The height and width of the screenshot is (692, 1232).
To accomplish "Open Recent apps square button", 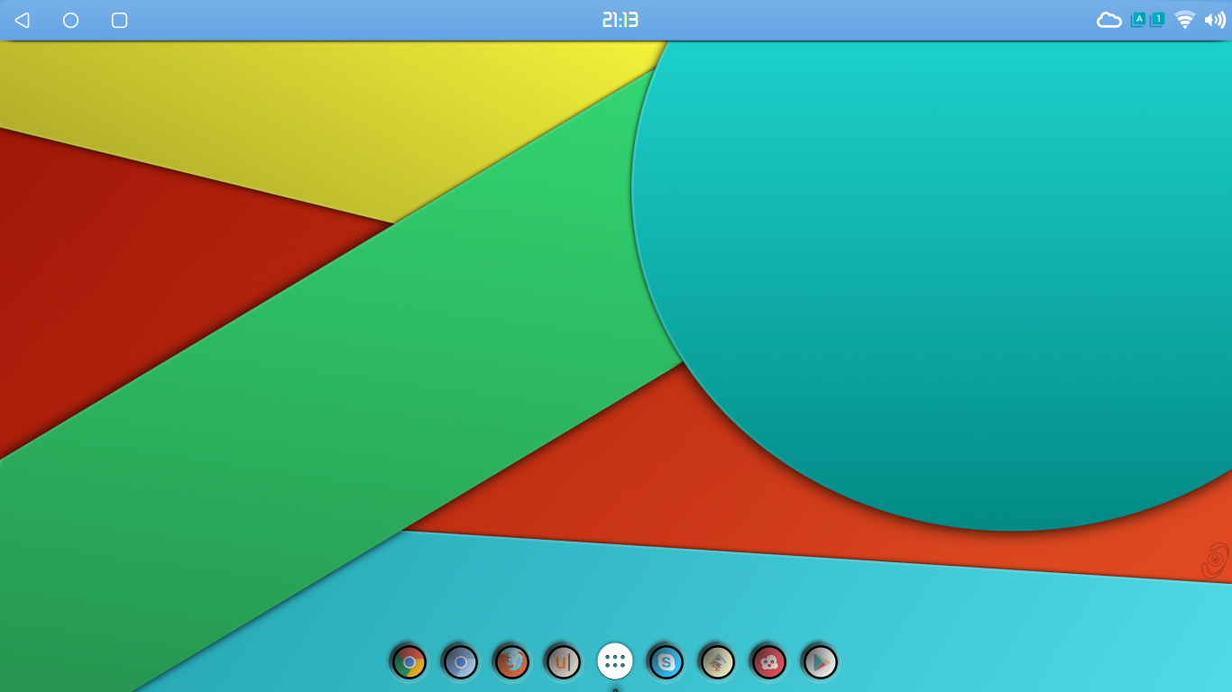I will [x=119, y=20].
